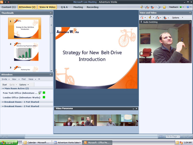Screen dimensions: 193x145
Task: Open breakout rooms Options dropdown
Action: click(x=24, y=85)
